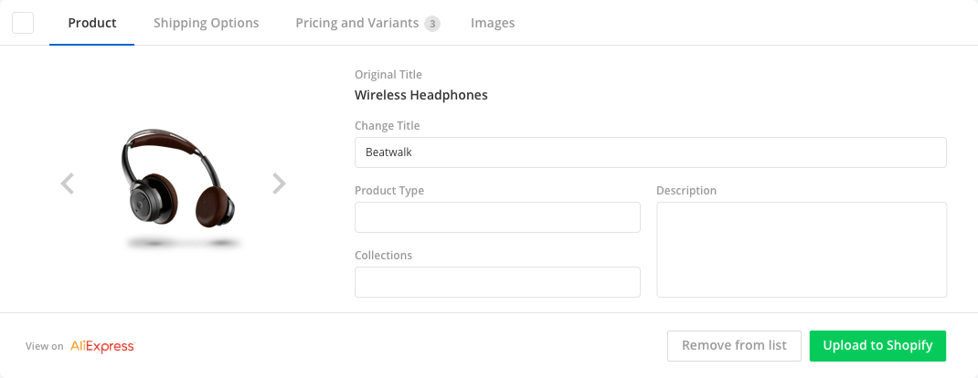This screenshot has height=378, width=978.
Task: Click the variants count badge showing 3
Action: pyautogui.click(x=432, y=24)
